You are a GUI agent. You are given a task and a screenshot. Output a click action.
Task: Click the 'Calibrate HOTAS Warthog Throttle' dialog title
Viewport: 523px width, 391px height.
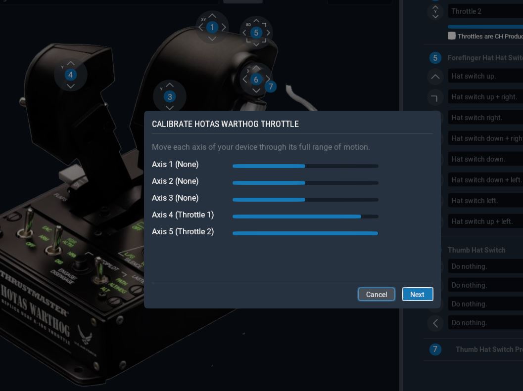[x=225, y=124]
